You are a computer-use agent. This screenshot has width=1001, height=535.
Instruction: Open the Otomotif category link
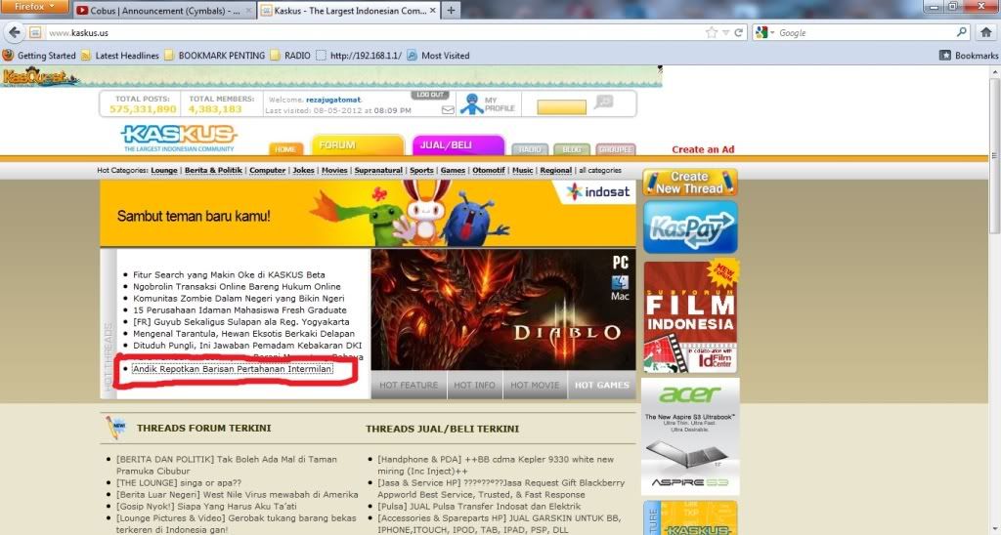489,170
